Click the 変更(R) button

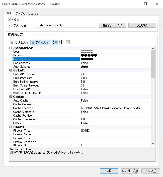coord(142,25)
